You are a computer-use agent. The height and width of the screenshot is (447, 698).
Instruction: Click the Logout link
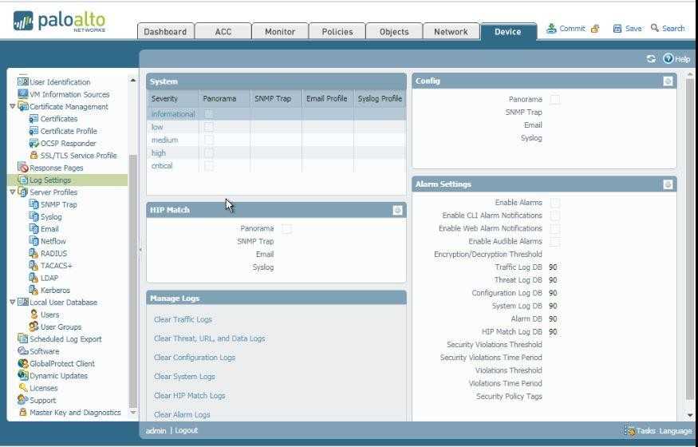[187, 431]
